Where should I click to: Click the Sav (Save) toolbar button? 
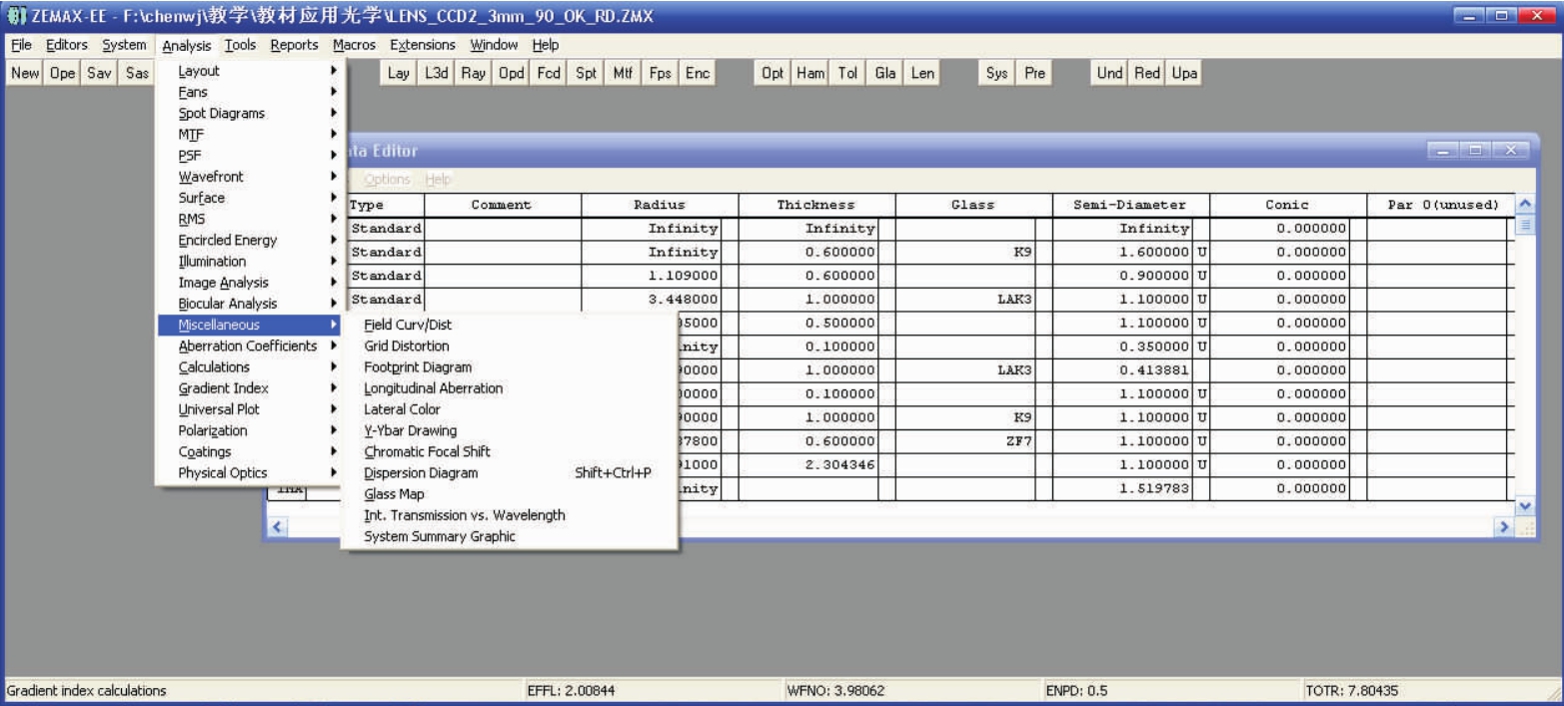pos(100,74)
